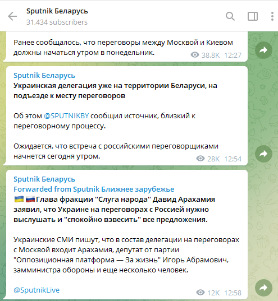
Task: Go back using the left arrow
Action: (x=12, y=16)
